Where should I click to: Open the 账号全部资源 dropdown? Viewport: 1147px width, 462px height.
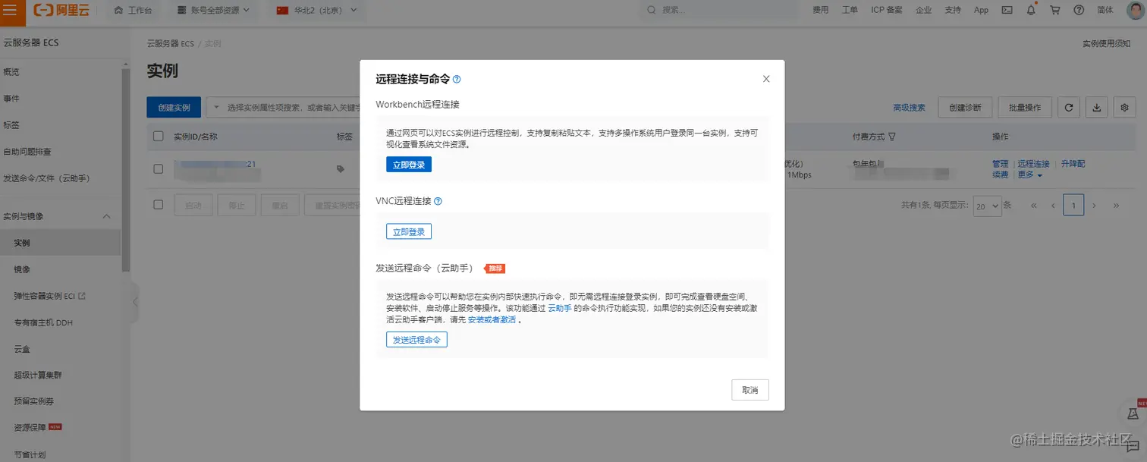tap(212, 10)
